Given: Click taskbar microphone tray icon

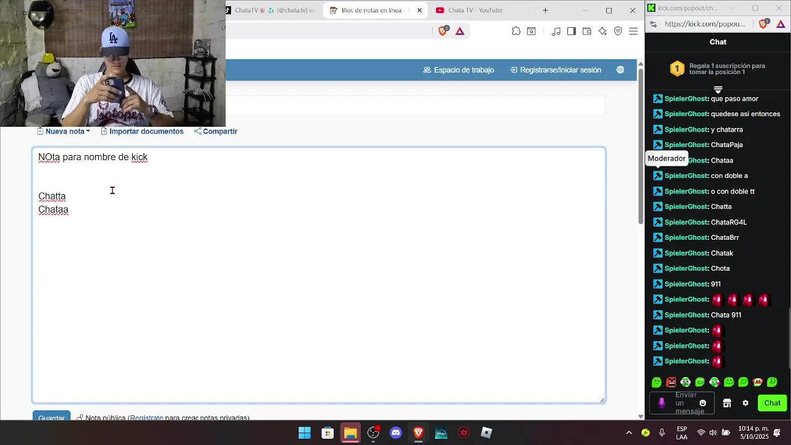Looking at the screenshot, I should point(662,433).
